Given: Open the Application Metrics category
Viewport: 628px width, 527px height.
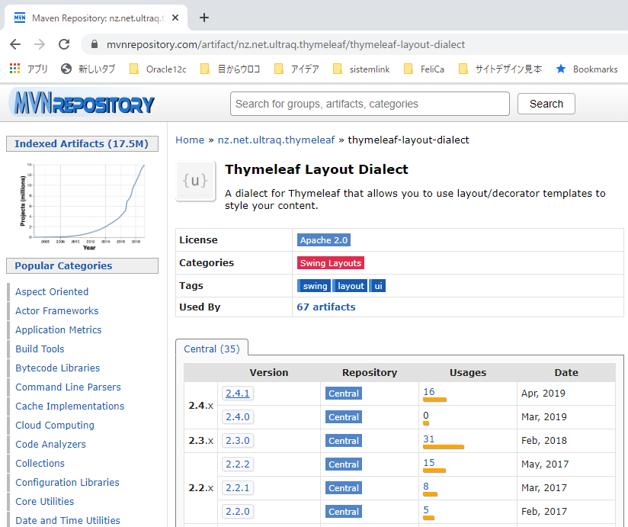Looking at the screenshot, I should click(59, 329).
